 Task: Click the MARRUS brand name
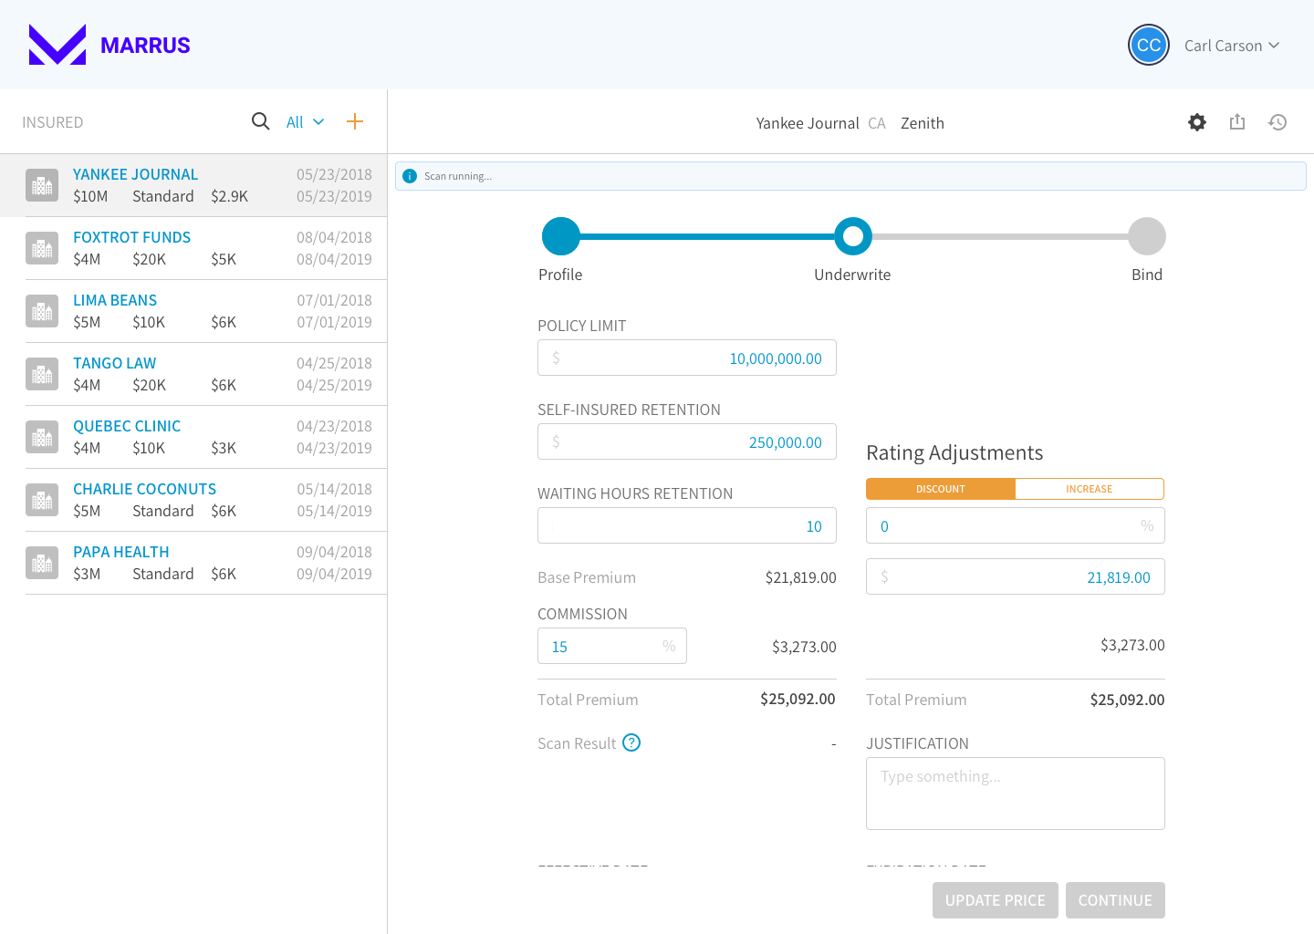pyautogui.click(x=145, y=46)
